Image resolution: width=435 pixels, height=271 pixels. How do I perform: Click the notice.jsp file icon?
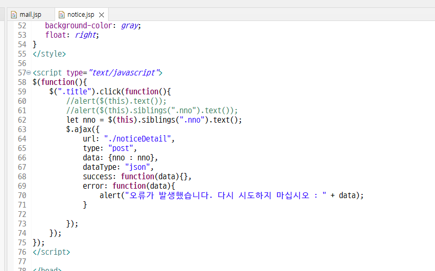point(61,15)
